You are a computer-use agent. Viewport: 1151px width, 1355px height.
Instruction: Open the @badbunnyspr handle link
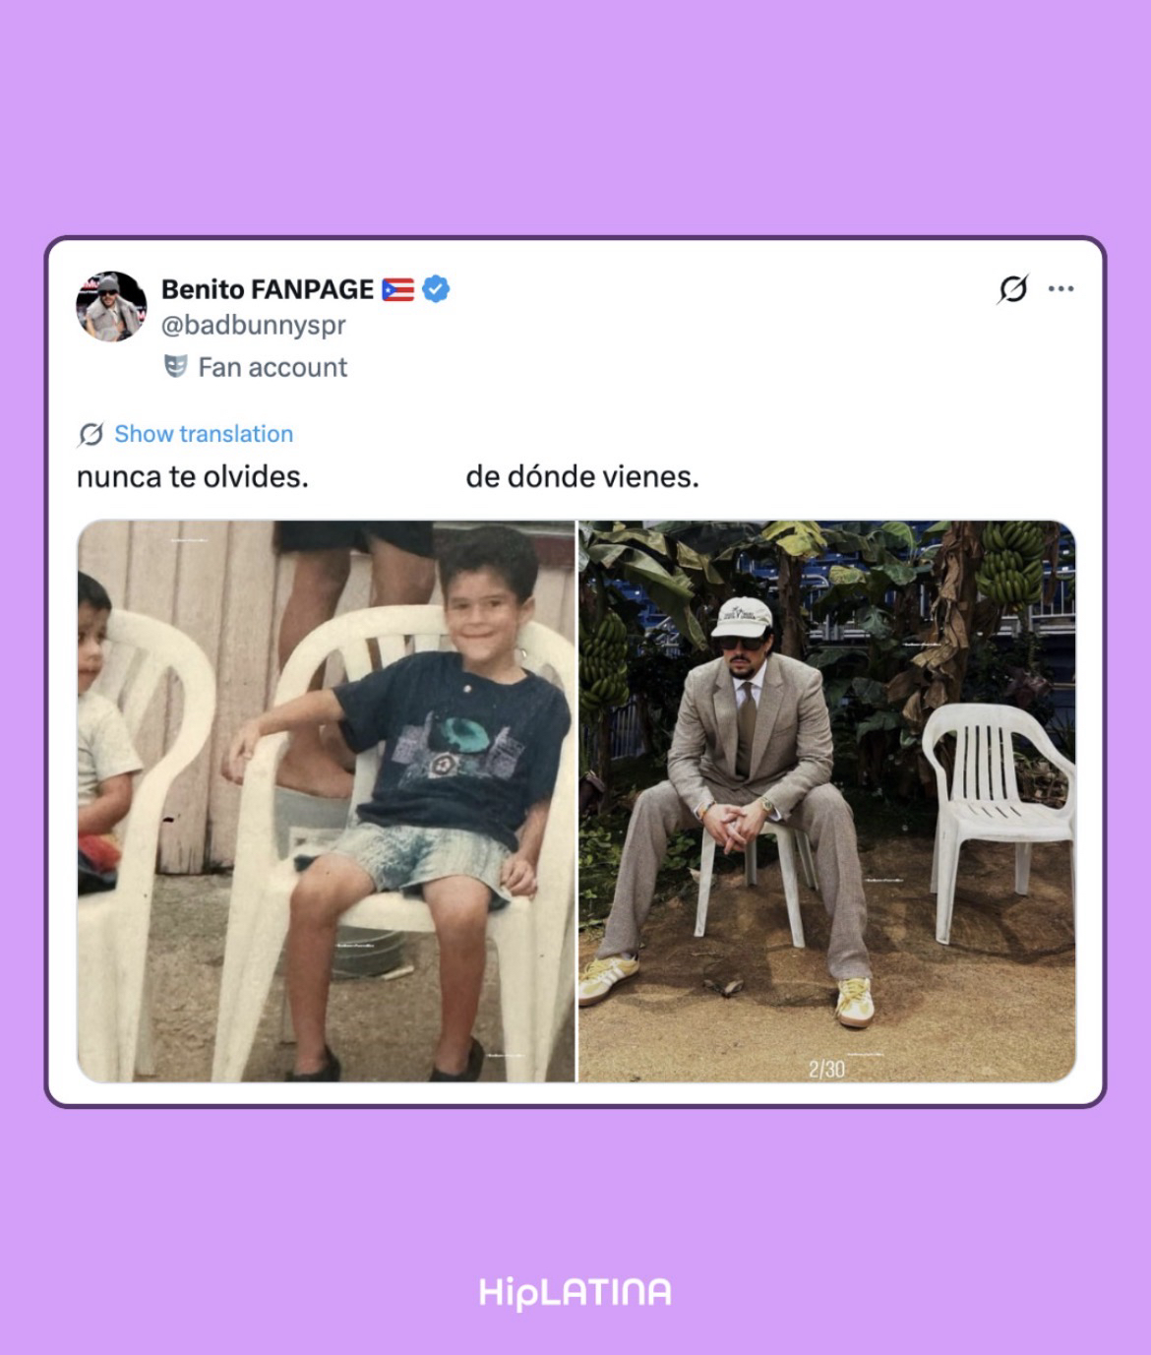(254, 325)
